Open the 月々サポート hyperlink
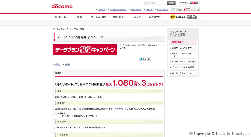 click(121, 109)
